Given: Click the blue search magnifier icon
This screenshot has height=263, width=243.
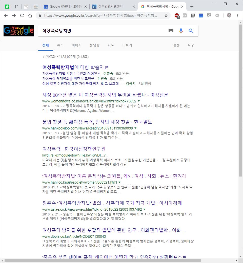Looking at the screenshot, I should (x=191, y=31).
